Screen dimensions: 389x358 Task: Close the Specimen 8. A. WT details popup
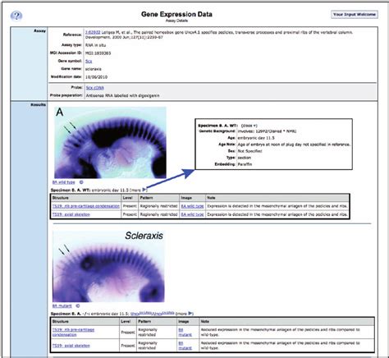[249, 126]
